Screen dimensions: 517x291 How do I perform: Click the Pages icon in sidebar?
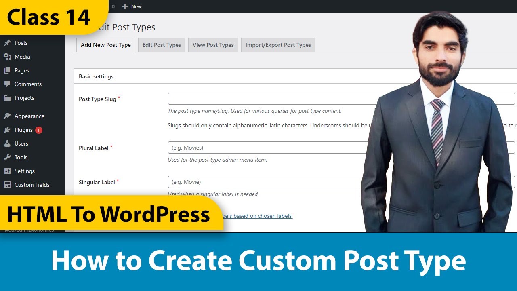7,70
